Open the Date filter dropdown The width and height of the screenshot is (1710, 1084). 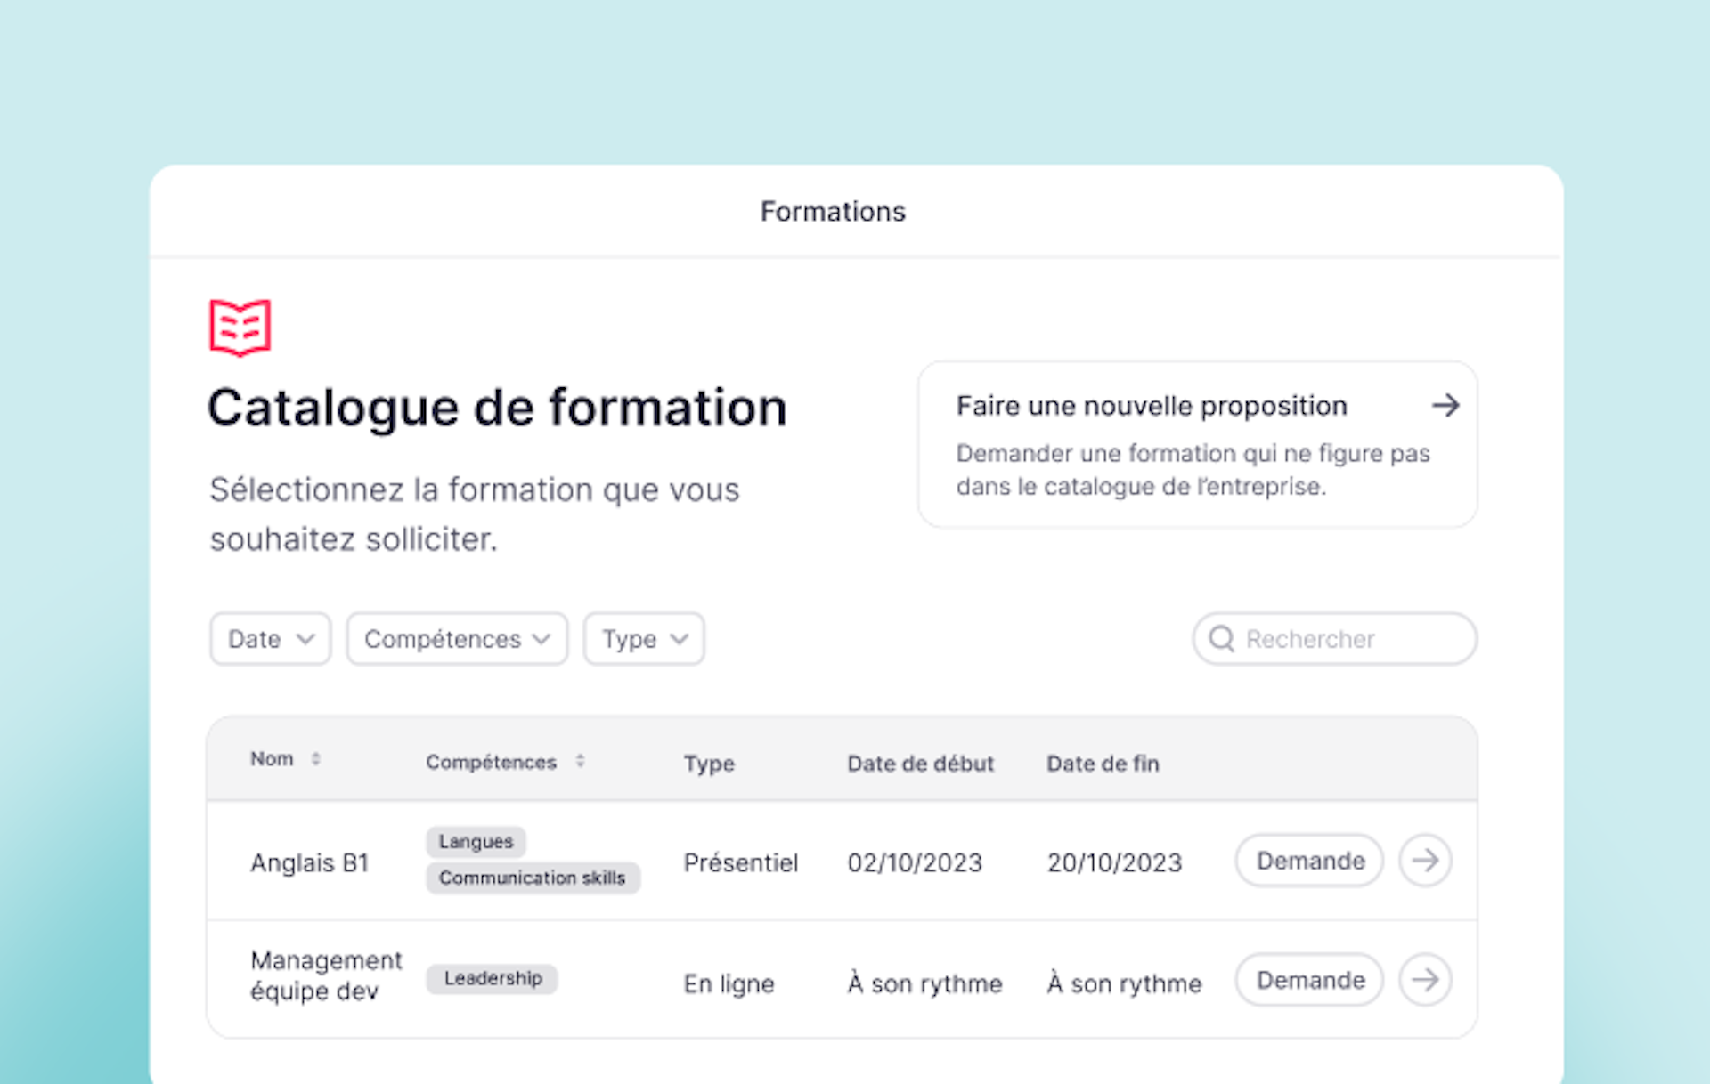(271, 639)
